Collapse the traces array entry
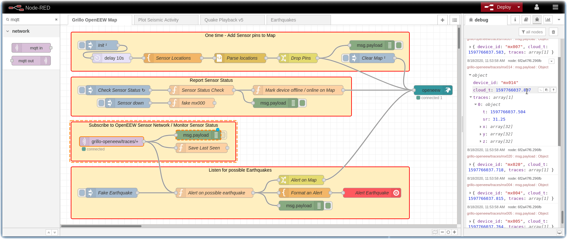This screenshot has width=567, height=239. (x=471, y=97)
